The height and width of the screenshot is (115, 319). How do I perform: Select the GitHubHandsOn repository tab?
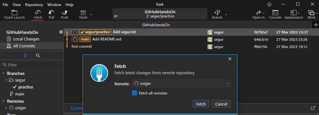tap(156, 25)
